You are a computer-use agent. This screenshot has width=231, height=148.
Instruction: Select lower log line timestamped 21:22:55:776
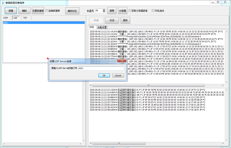147,102
